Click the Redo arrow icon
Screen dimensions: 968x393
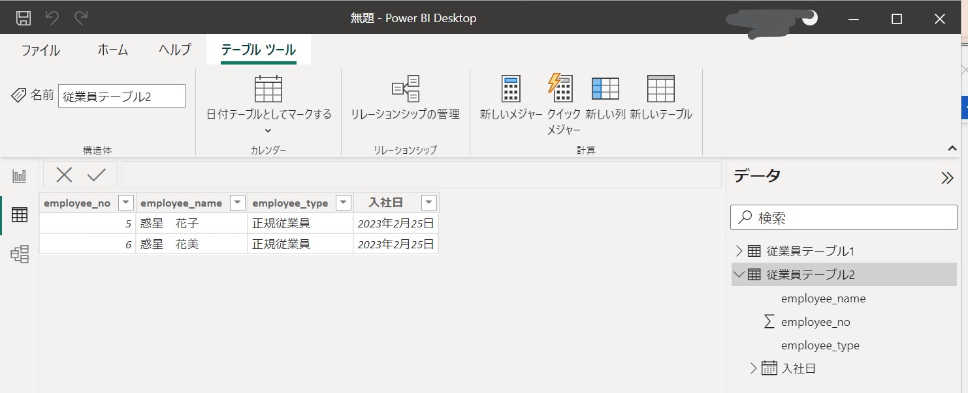81,18
